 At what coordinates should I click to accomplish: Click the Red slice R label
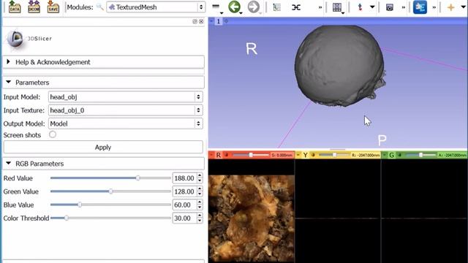[219, 155]
